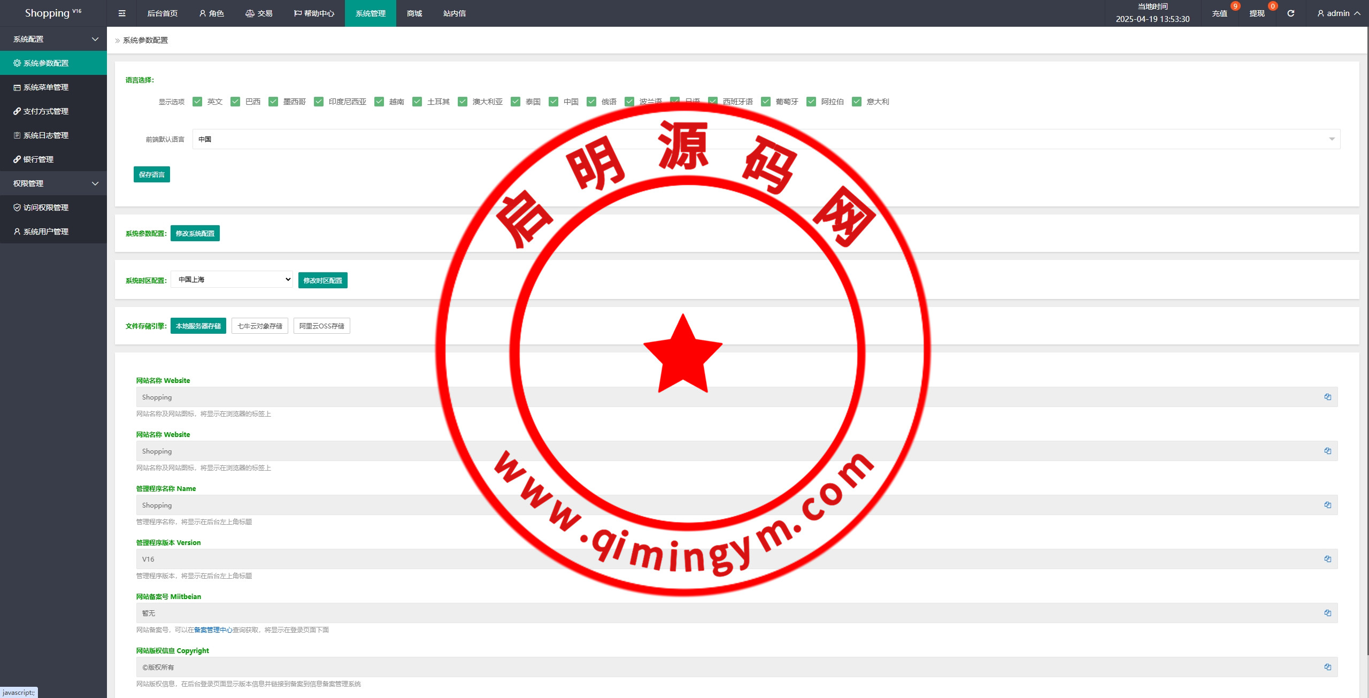Click the refresh icon in top bar
Image resolution: width=1369 pixels, height=698 pixels.
coord(1290,13)
